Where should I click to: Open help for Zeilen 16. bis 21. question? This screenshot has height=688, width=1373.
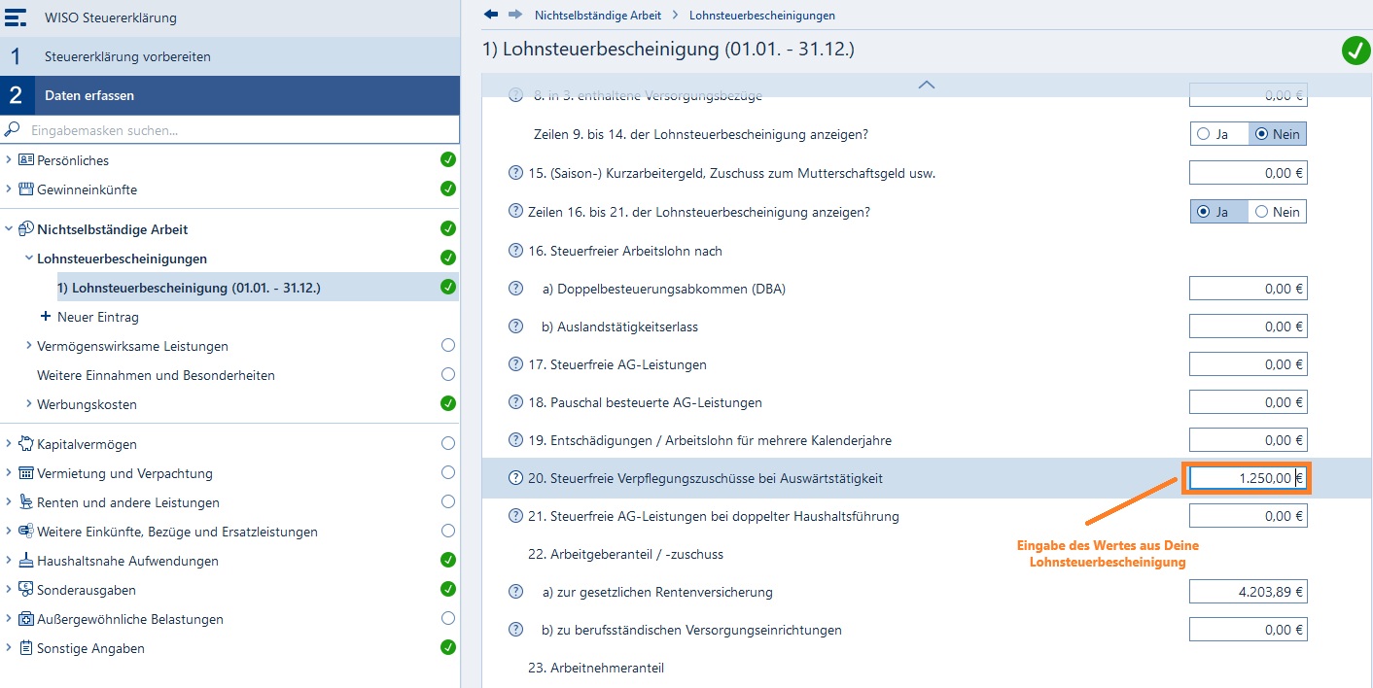[516, 211]
